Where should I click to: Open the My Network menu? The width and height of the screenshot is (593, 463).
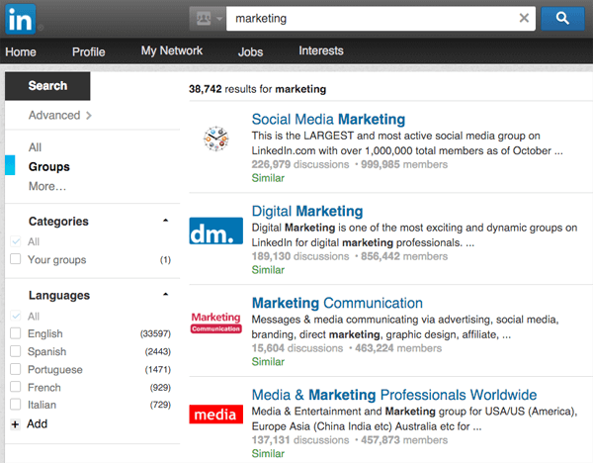coord(172,50)
